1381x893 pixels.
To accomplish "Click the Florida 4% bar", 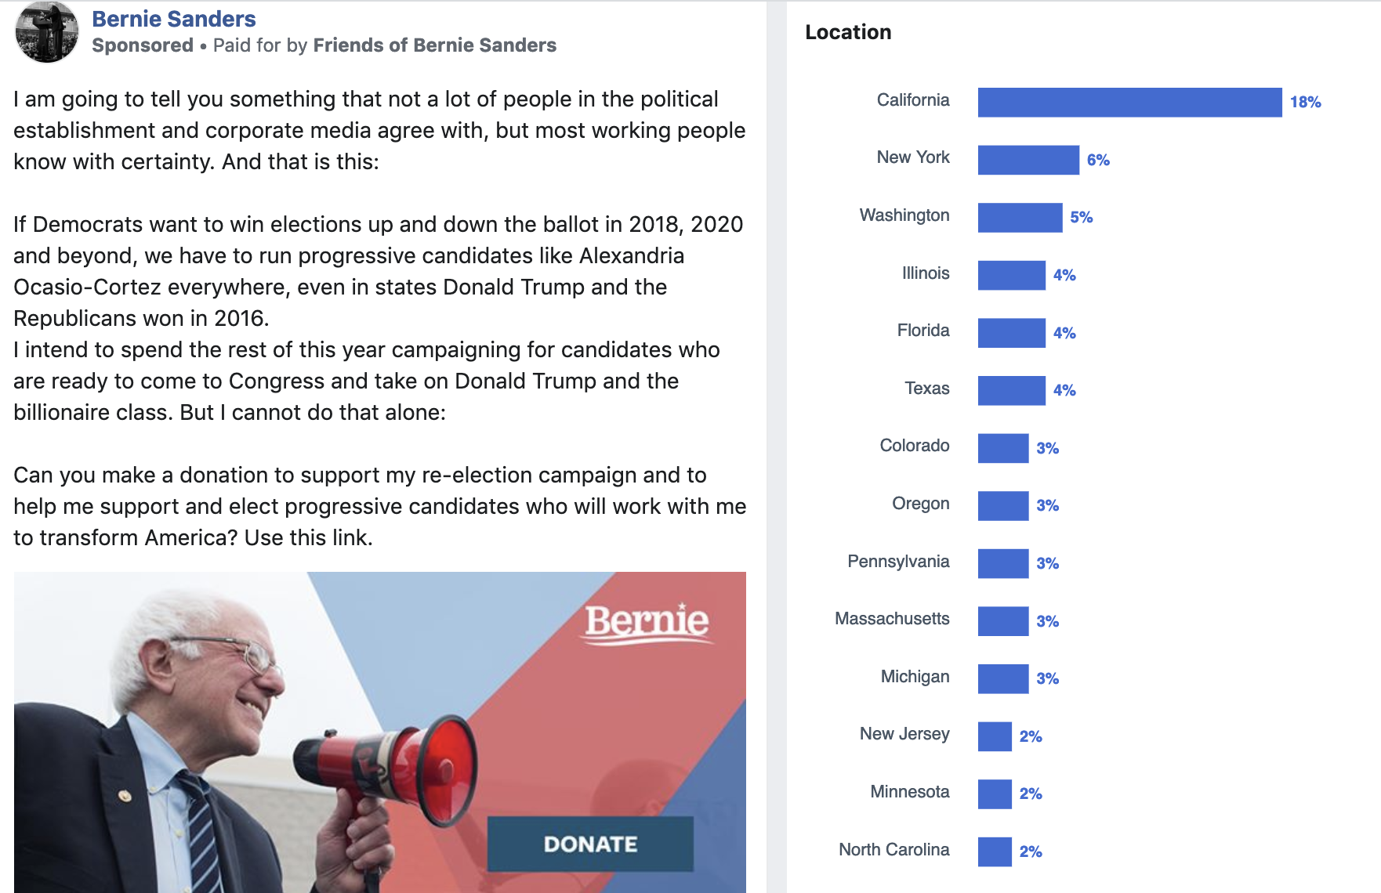I will click(1011, 333).
